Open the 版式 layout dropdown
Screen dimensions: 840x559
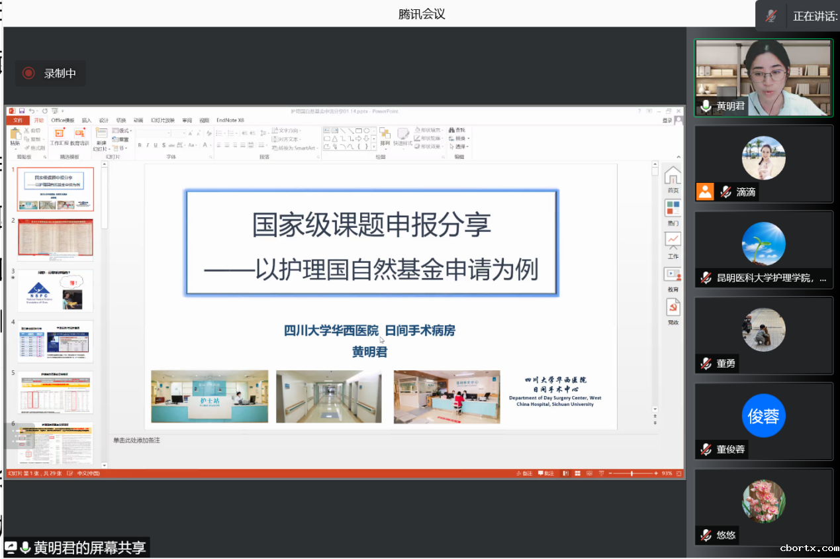pos(121,130)
